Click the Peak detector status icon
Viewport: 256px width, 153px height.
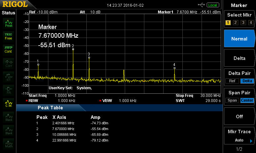point(9,23)
